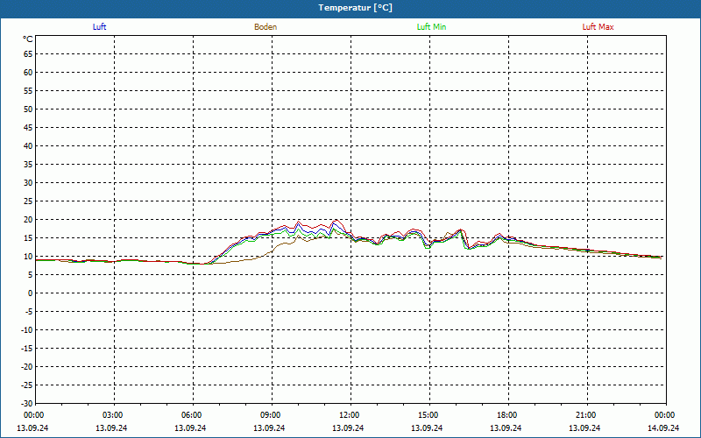Click the 20 value on temperature axis

coord(28,220)
